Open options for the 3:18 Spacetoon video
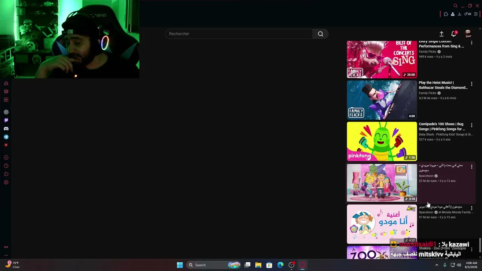The image size is (482, 271). pos(471,167)
